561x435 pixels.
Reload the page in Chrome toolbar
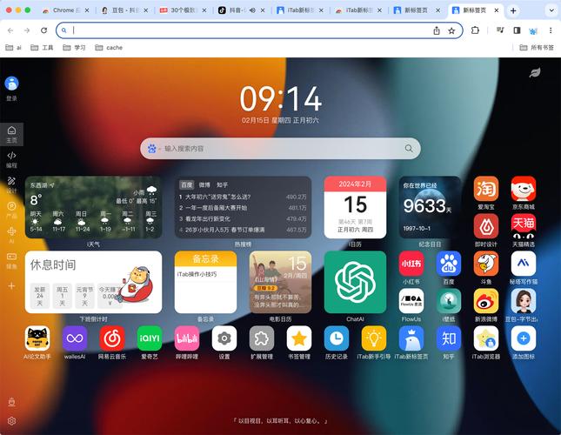tap(43, 30)
